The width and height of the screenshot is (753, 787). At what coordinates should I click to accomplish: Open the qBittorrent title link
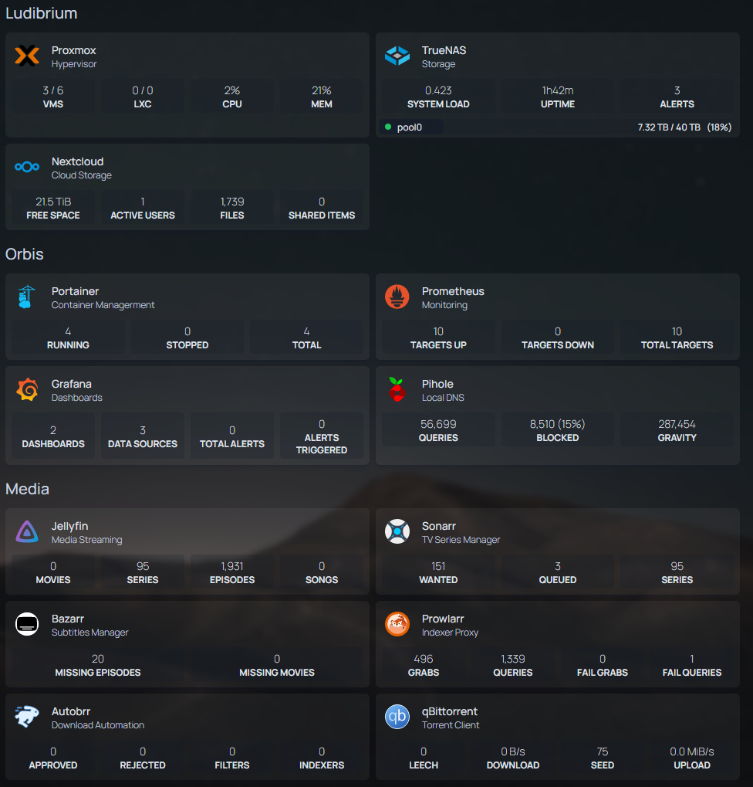(449, 711)
